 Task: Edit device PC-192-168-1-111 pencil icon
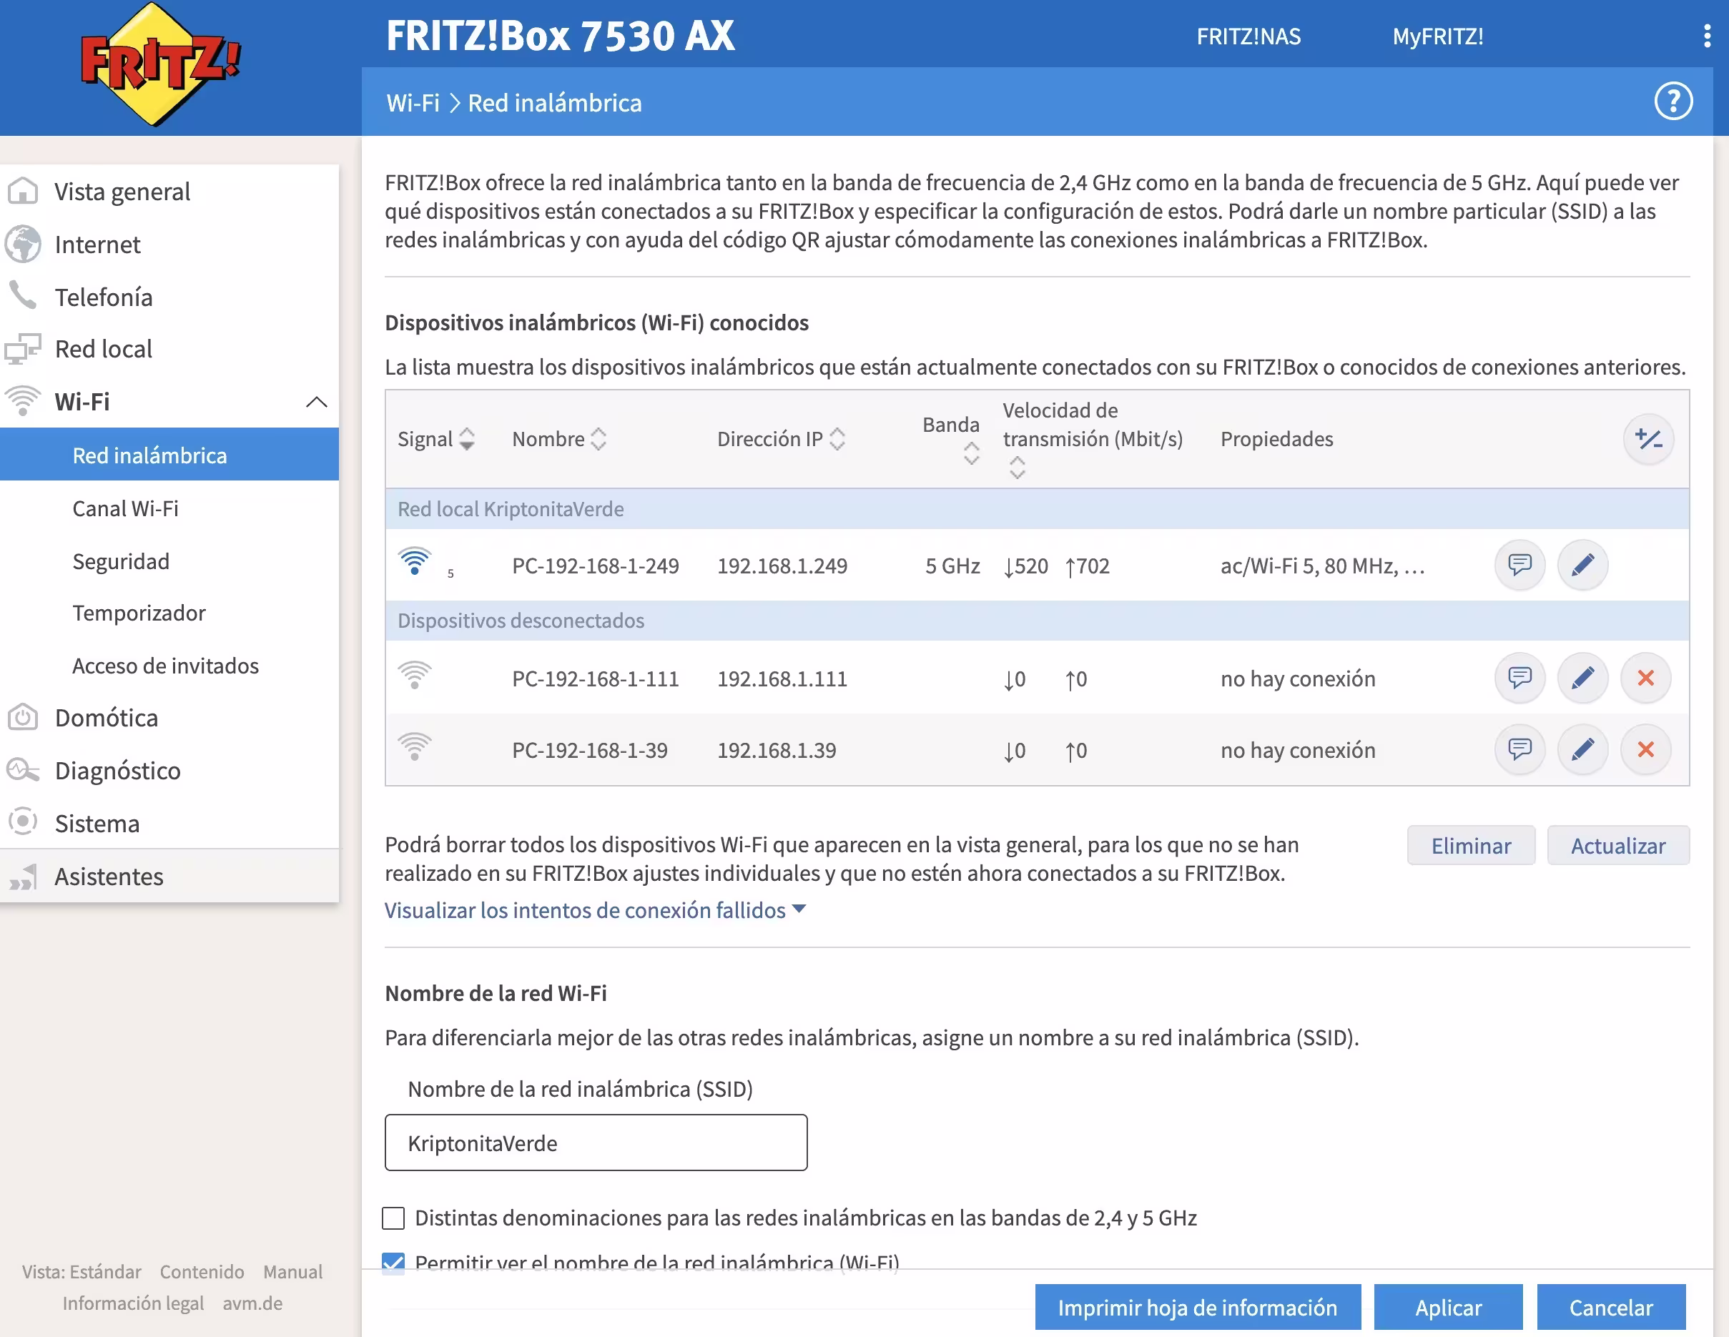point(1582,679)
